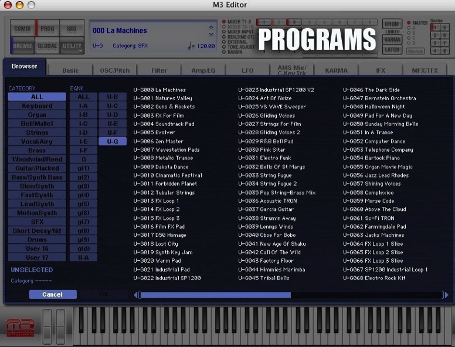Click the program list horizontal scrollbar thumb

(x=215, y=295)
